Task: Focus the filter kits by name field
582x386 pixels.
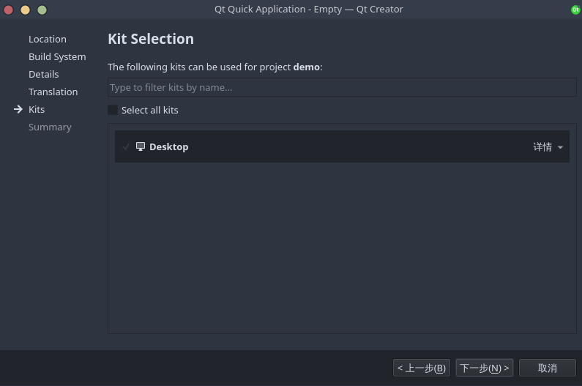Action: point(342,87)
